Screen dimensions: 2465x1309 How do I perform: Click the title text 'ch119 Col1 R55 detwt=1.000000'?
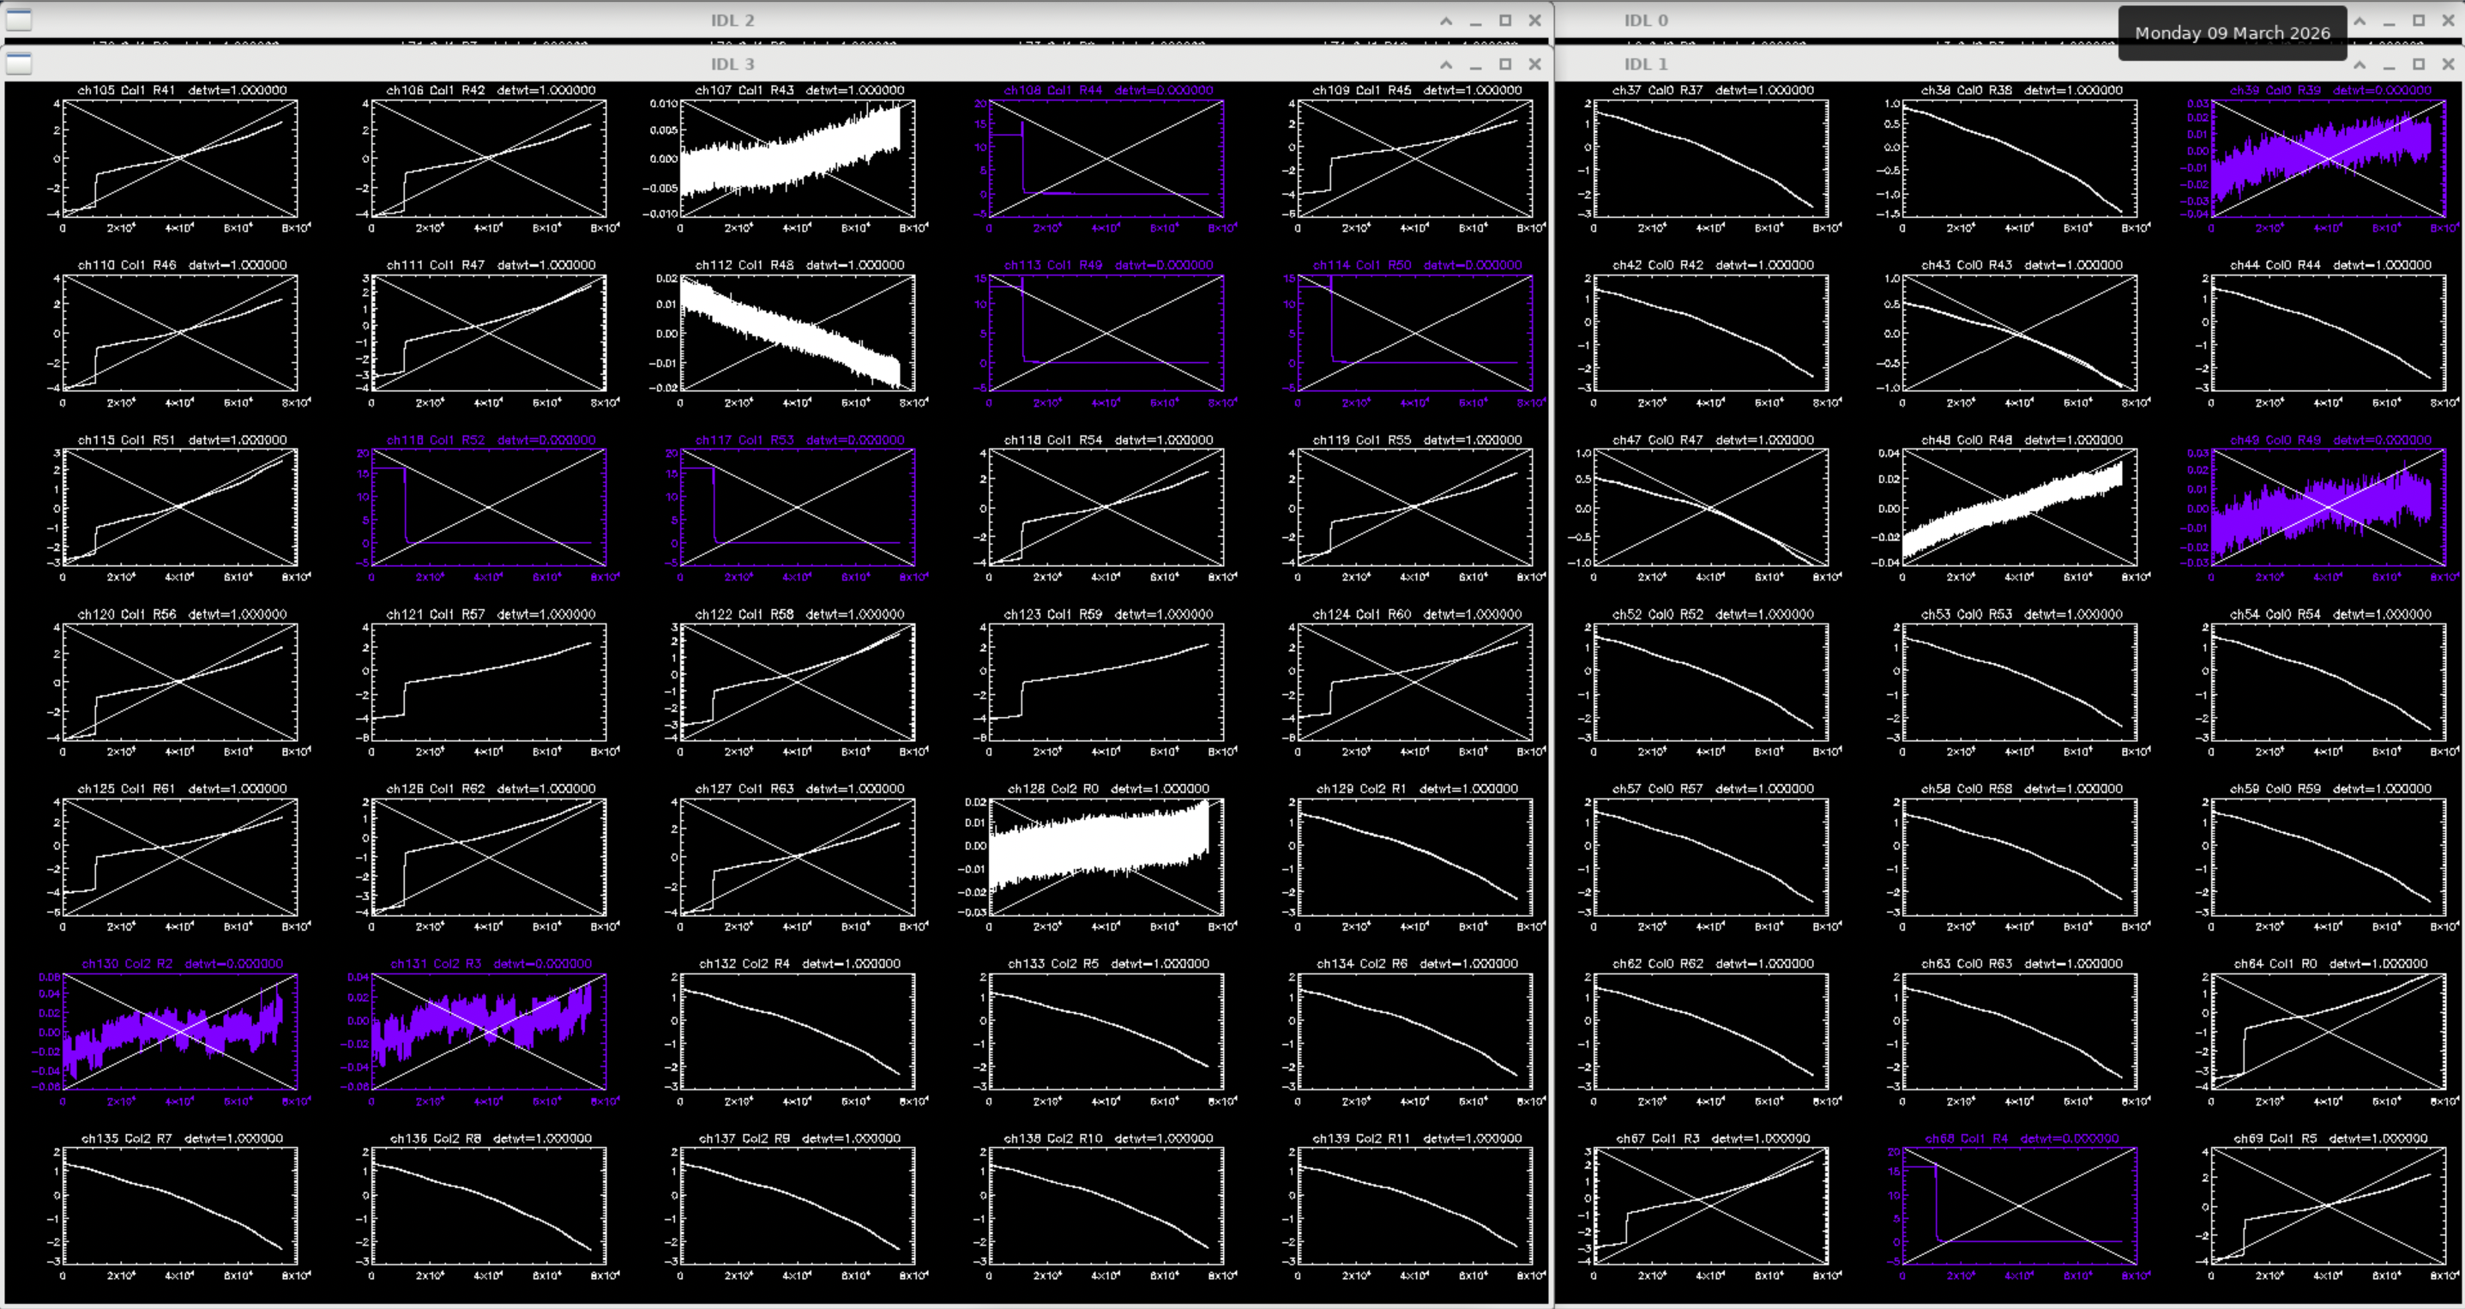coord(1417,440)
